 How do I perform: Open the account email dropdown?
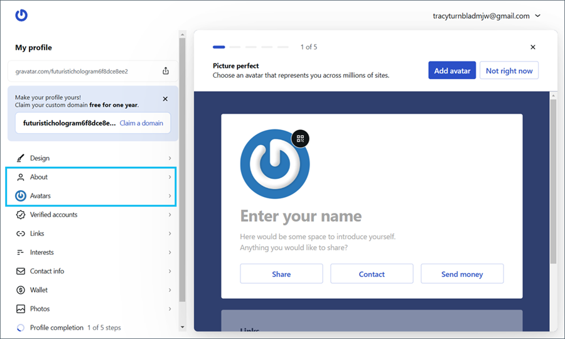pos(537,16)
